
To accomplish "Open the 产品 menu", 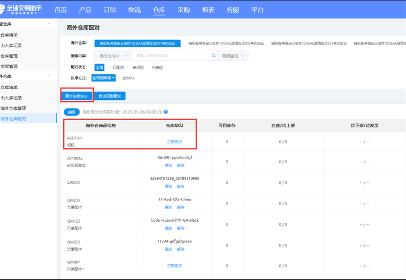I will (x=85, y=10).
